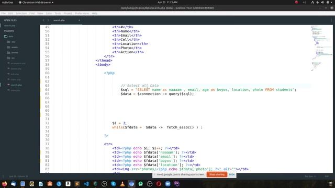335x188 pixels.
Task: Open Chromium Web Browser app menu
Action: coord(36,2)
